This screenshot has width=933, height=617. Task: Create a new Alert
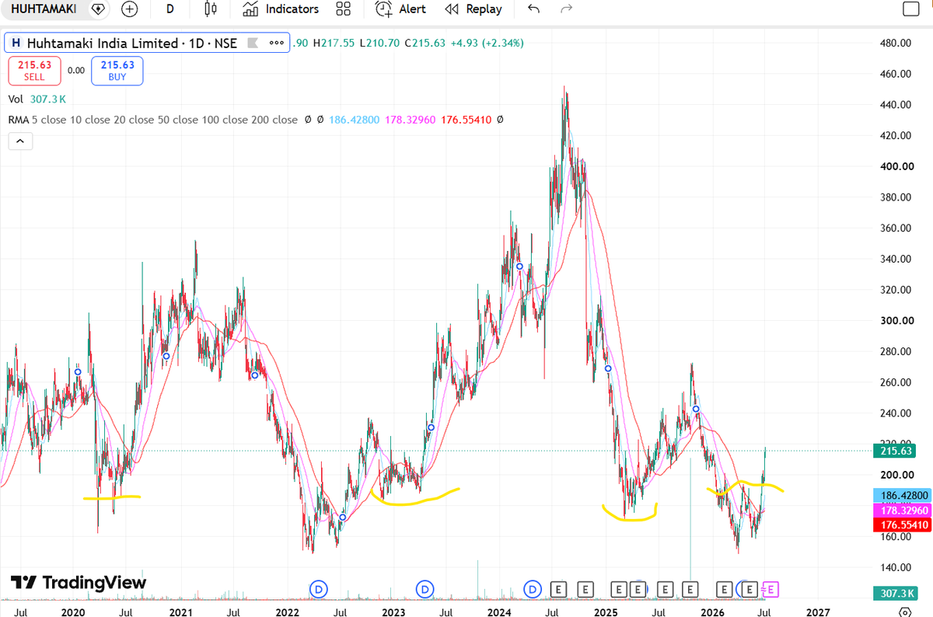(400, 9)
